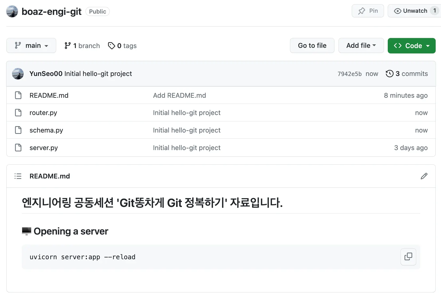View the 0 tags link

122,46
